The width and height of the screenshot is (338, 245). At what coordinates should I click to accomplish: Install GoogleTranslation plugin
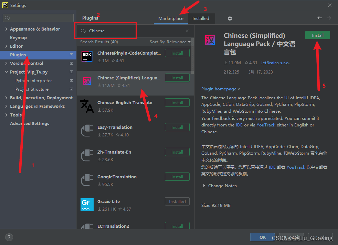tap(177, 177)
